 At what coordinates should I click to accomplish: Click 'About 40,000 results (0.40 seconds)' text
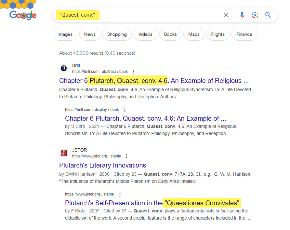(97, 53)
